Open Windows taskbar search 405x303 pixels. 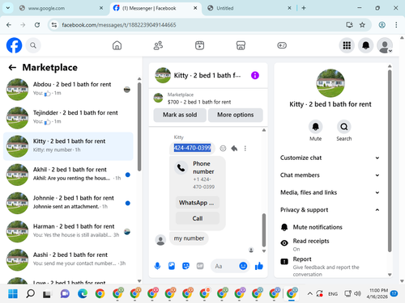[30, 293]
